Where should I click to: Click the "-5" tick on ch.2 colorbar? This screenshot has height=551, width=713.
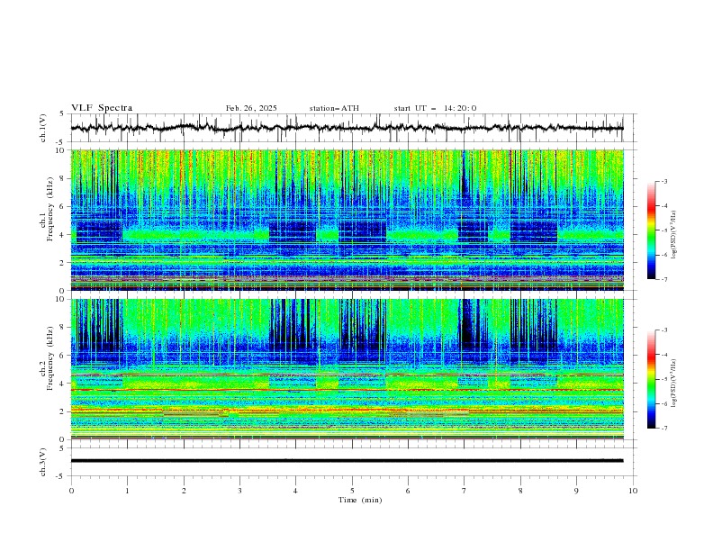tap(663, 379)
